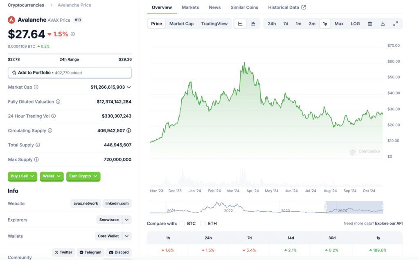Click the 5.4% 7d change value
The image size is (419, 260).
click(249, 250)
